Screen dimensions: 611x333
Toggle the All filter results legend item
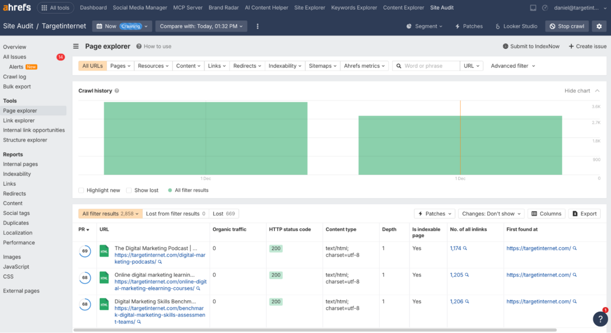click(x=188, y=190)
